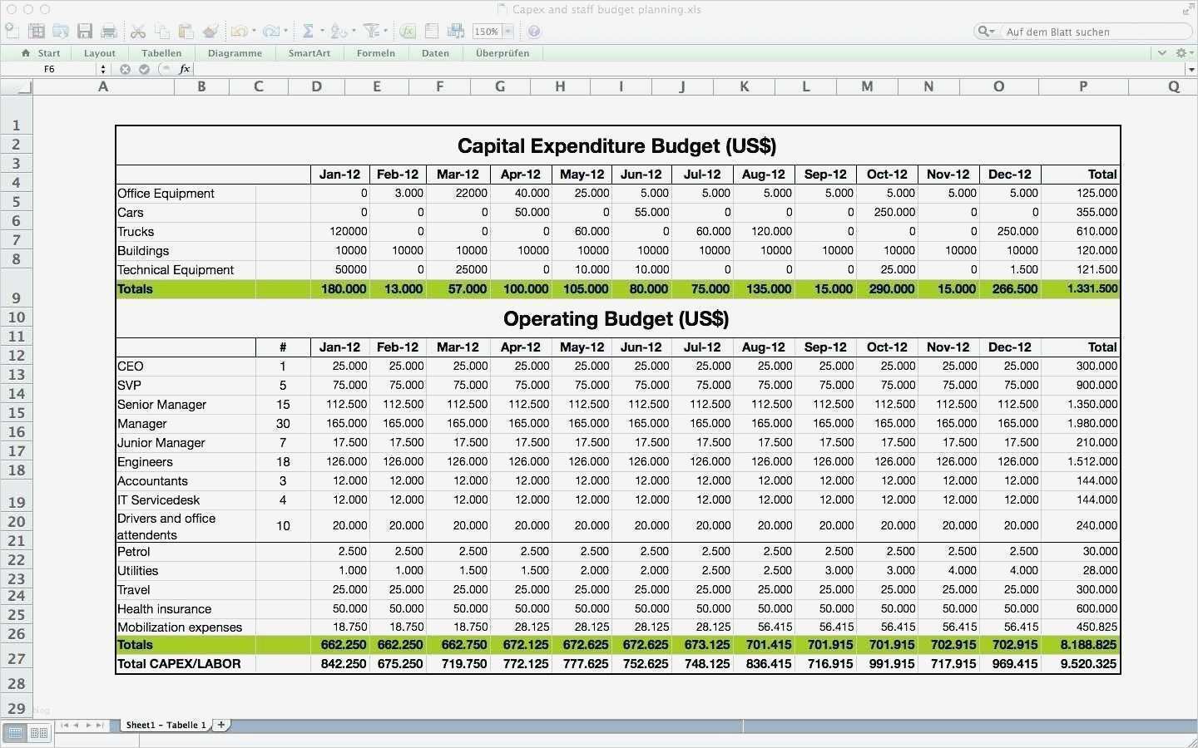Expand the Sort options dropdown arrow
The height and width of the screenshot is (748, 1198).
353,32
